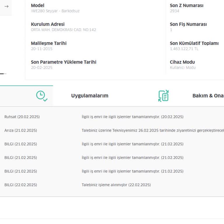
Task: Switch to the Uygulamalarım tab
Action: [90, 96]
